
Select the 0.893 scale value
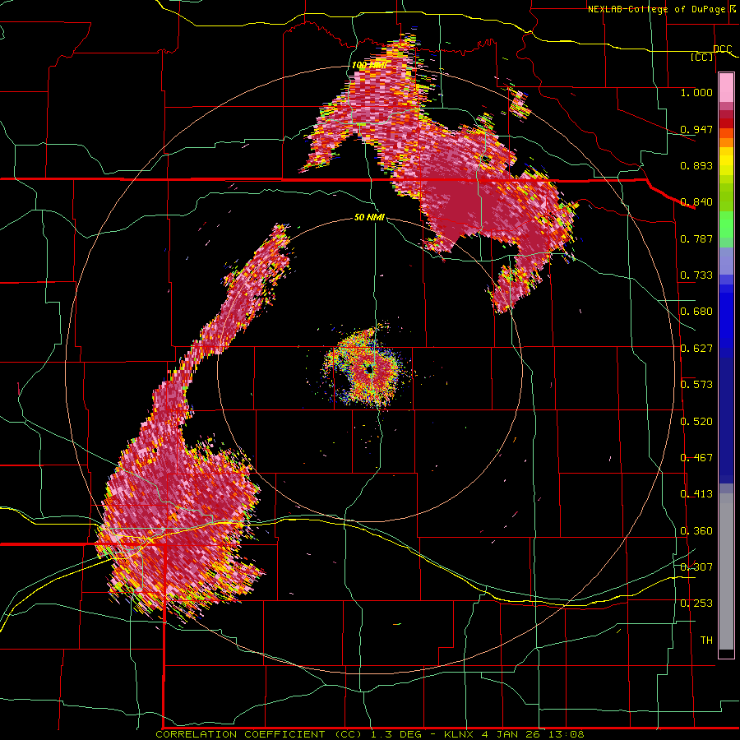[696, 165]
